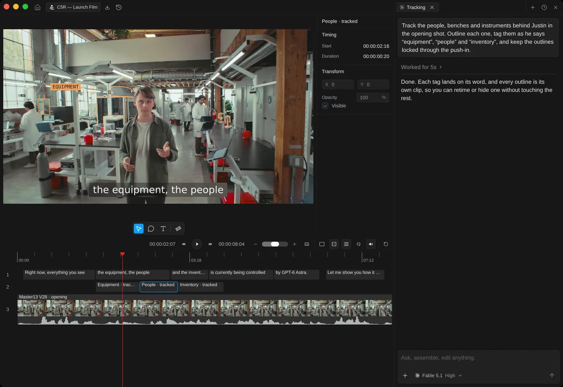563x387 pixels.
Task: Toggle the captions icon
Action: 307,244
